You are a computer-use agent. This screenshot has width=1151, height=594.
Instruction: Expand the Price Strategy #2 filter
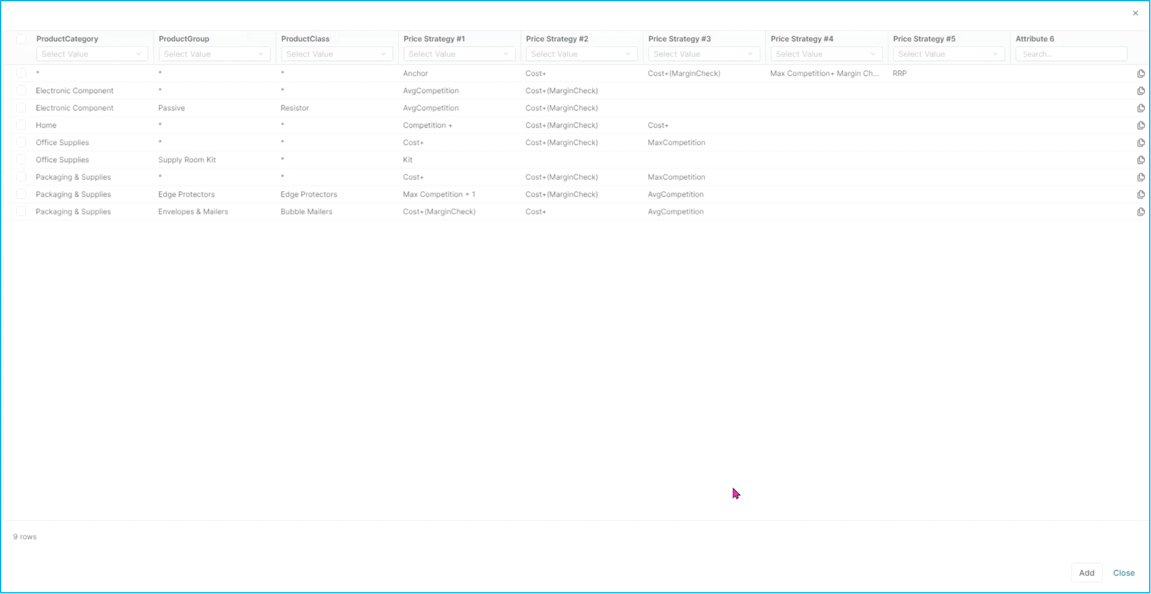(x=582, y=54)
